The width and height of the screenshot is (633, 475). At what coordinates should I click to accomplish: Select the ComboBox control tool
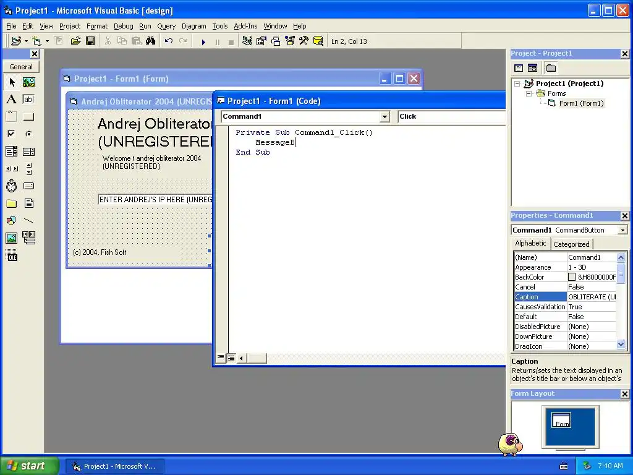[x=12, y=152]
